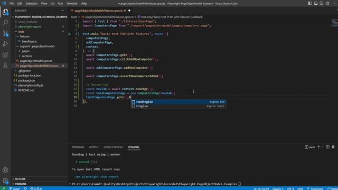Open the Manage gear icon
Image resolution: width=338 pixels, height=190 pixels.
pyautogui.click(x=5, y=181)
